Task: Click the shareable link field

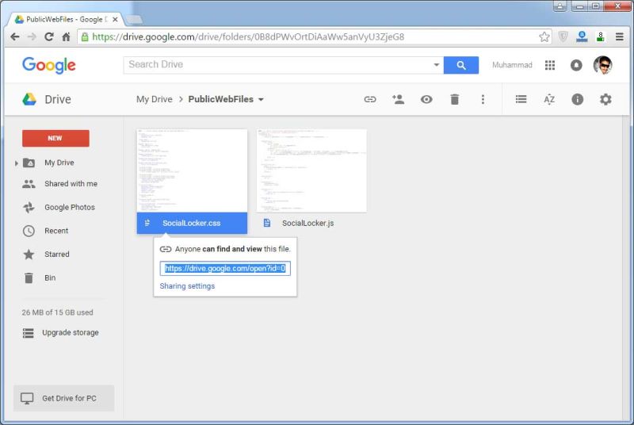Action: coord(225,269)
